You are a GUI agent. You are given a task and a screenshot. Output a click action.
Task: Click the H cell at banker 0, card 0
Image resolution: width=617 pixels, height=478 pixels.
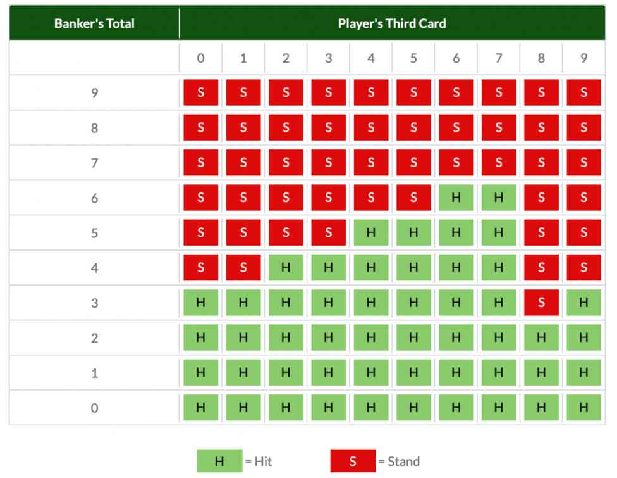(200, 408)
